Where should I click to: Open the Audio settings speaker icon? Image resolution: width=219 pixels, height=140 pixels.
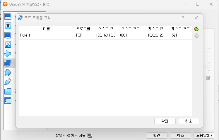click(8, 54)
